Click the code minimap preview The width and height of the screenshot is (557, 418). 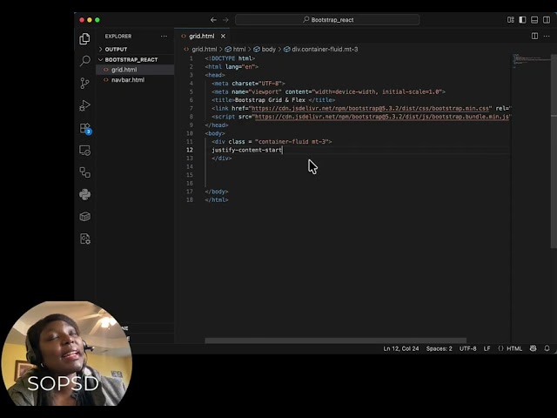point(531,62)
